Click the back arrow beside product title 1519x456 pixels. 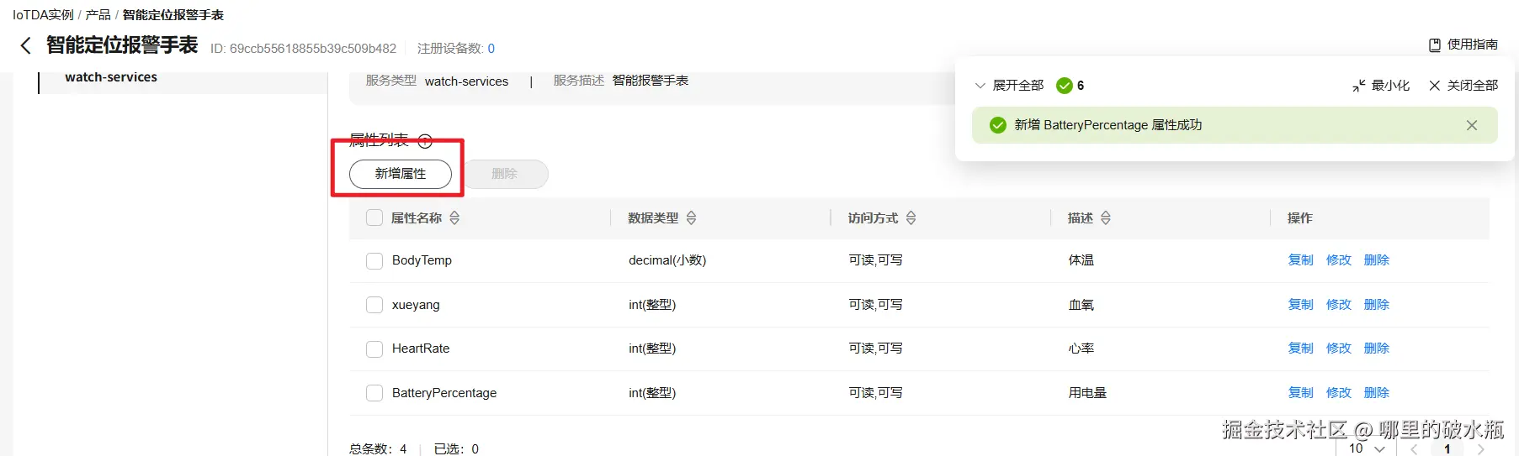point(25,45)
